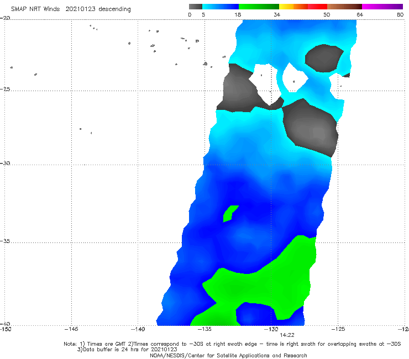Click the color bar label '34'
This screenshot has width=409, height=359.
click(x=277, y=14)
